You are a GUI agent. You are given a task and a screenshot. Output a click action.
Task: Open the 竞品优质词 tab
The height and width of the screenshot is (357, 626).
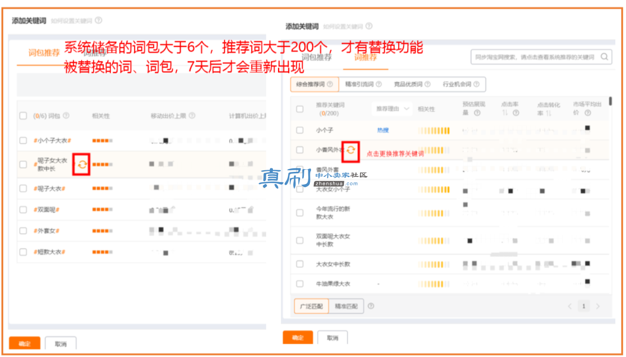point(412,84)
